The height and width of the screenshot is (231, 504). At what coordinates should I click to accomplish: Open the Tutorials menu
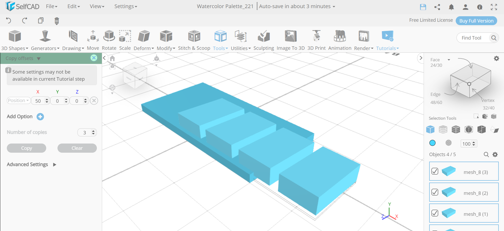click(x=387, y=40)
